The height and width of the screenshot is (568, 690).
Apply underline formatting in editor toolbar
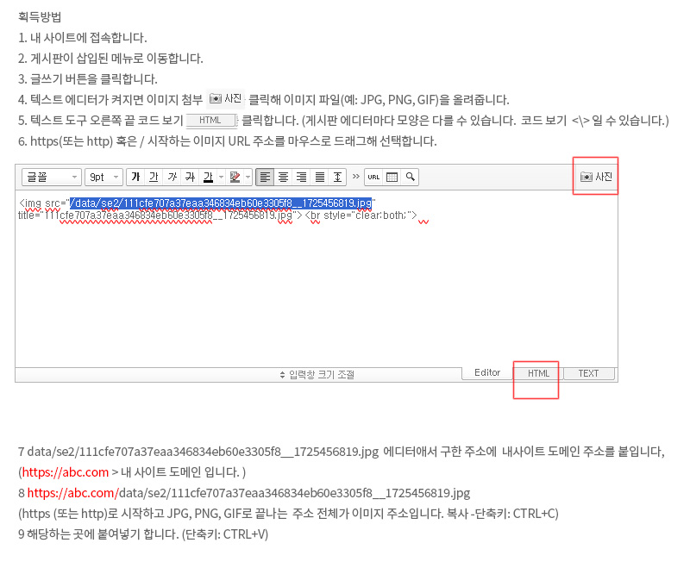coord(154,177)
